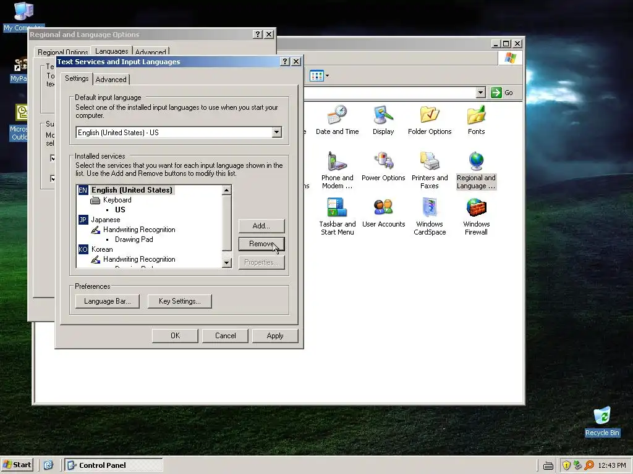Switch to Regional Options tab
This screenshot has width=633, height=474.
tap(62, 52)
